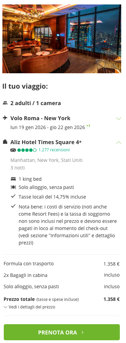This screenshot has height=343, width=126.
Task: Click the +1 day arrival indicator
Action: tap(88, 126)
